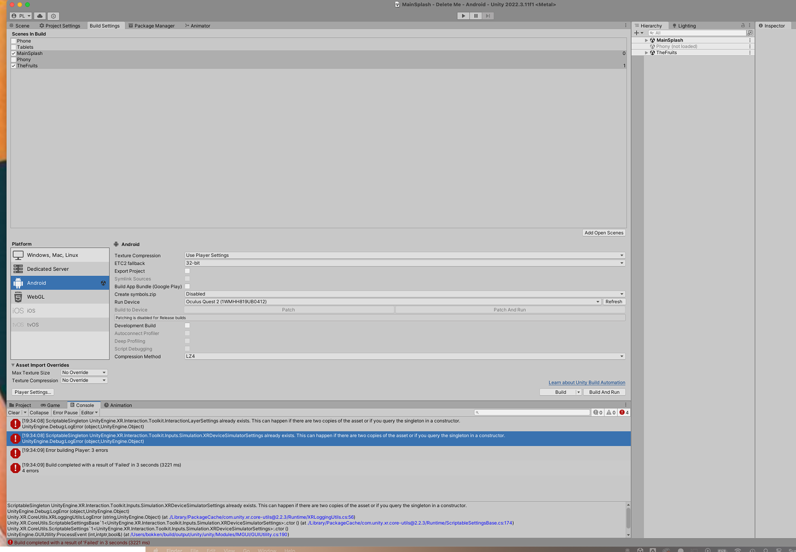Screen dimensions: 796x552
Task: Open the Animation tab
Action: pyautogui.click(x=118, y=405)
